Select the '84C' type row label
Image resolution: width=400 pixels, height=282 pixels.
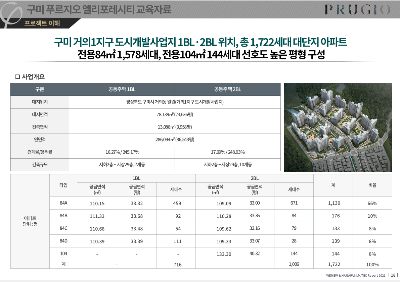[63, 228]
